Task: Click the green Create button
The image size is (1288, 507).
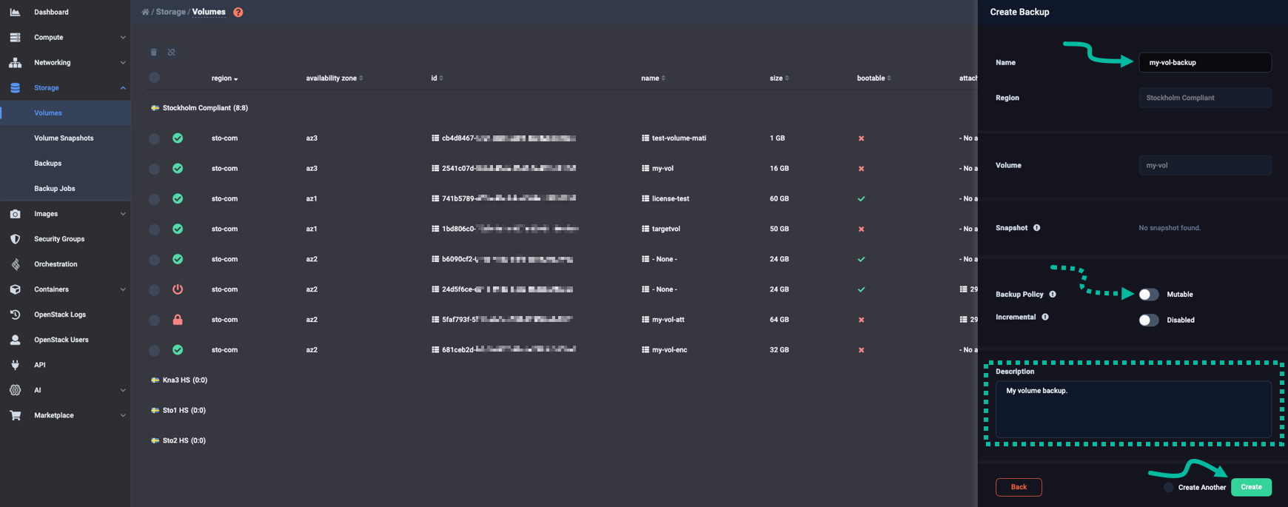Action: click(1251, 487)
